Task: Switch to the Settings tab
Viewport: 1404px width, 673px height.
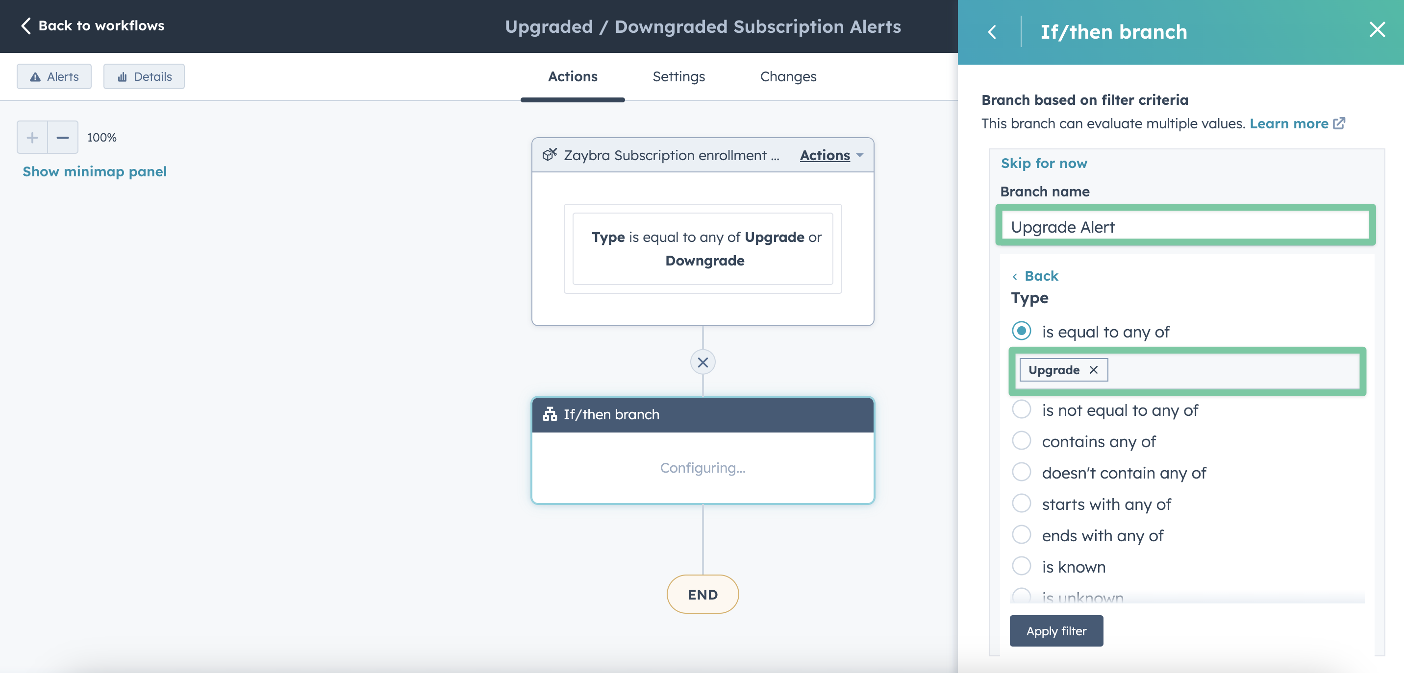Action: pos(678,77)
